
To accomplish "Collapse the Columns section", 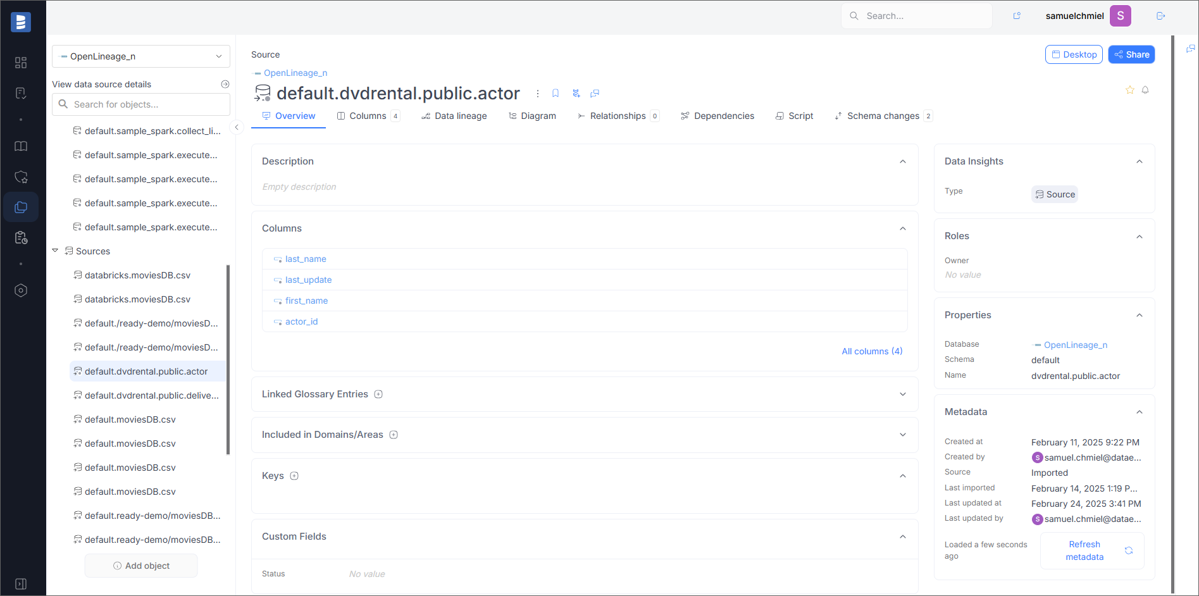I will (x=903, y=228).
